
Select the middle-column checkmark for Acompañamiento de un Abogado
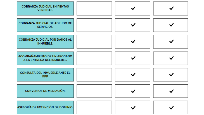pyautogui.click(x=133, y=58)
